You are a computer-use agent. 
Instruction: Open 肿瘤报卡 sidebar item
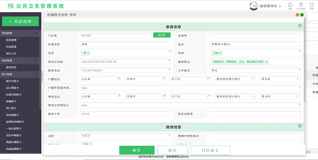click(x=11, y=101)
